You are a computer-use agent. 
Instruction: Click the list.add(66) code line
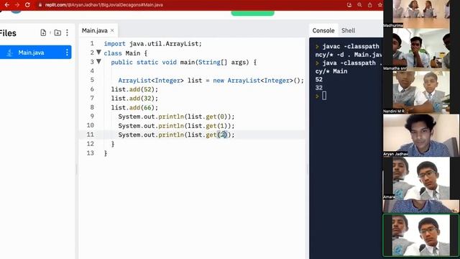click(x=134, y=107)
